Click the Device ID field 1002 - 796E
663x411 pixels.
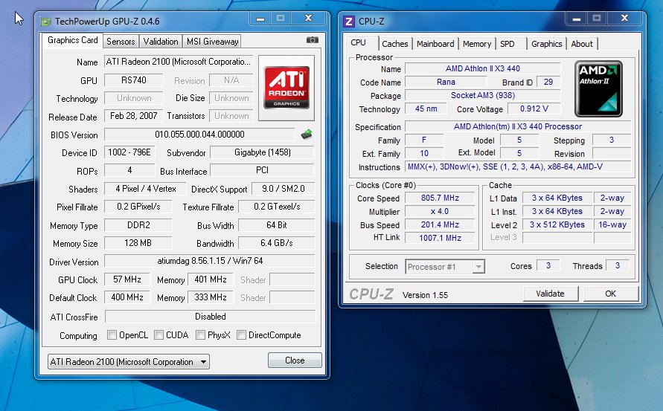(x=129, y=152)
